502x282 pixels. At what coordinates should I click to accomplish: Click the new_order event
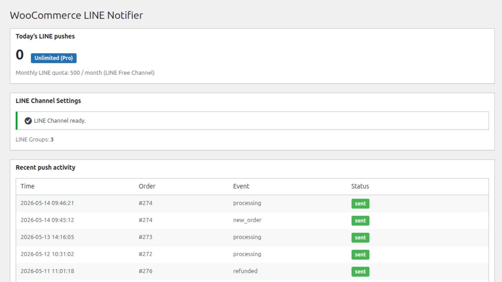click(247, 220)
